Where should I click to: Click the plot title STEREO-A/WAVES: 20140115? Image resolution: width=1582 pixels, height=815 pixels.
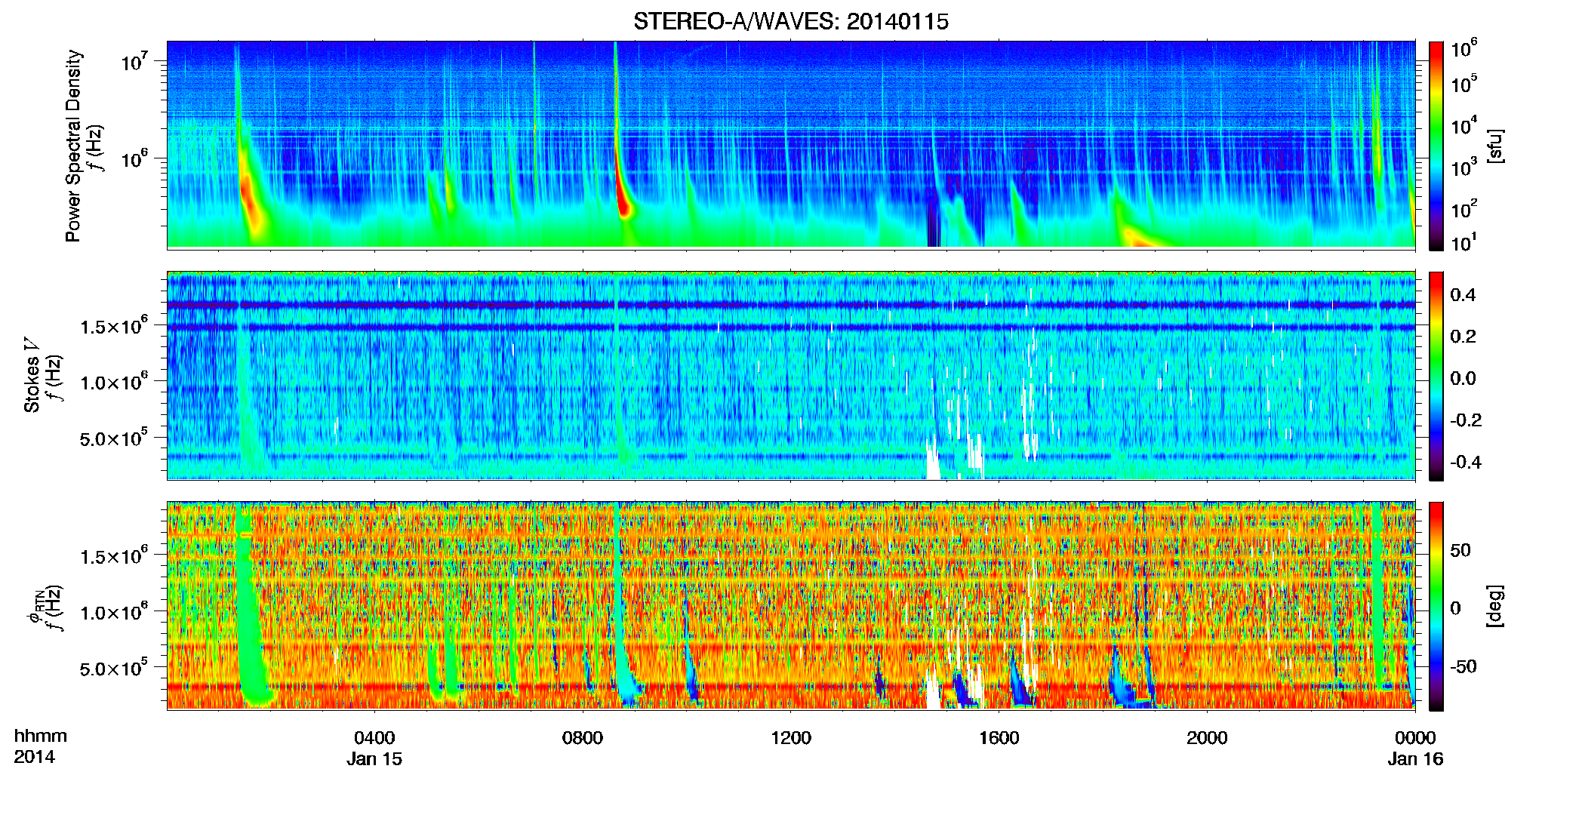click(790, 21)
